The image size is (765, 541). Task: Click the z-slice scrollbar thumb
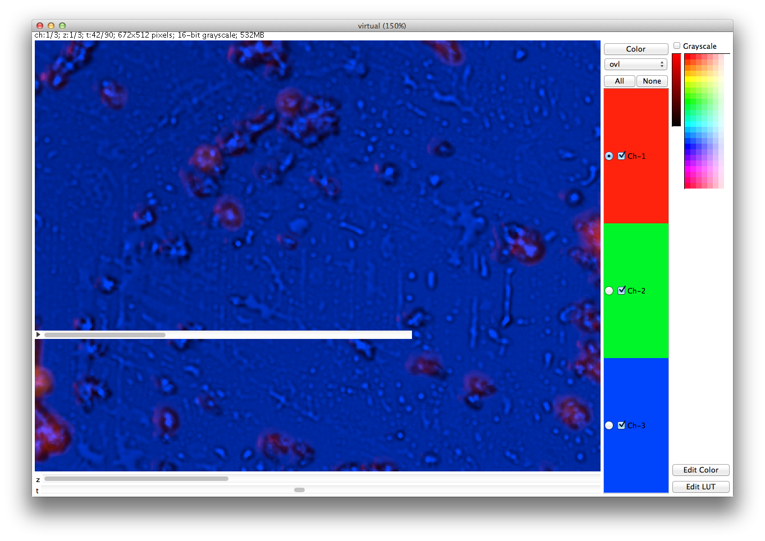pyautogui.click(x=136, y=479)
